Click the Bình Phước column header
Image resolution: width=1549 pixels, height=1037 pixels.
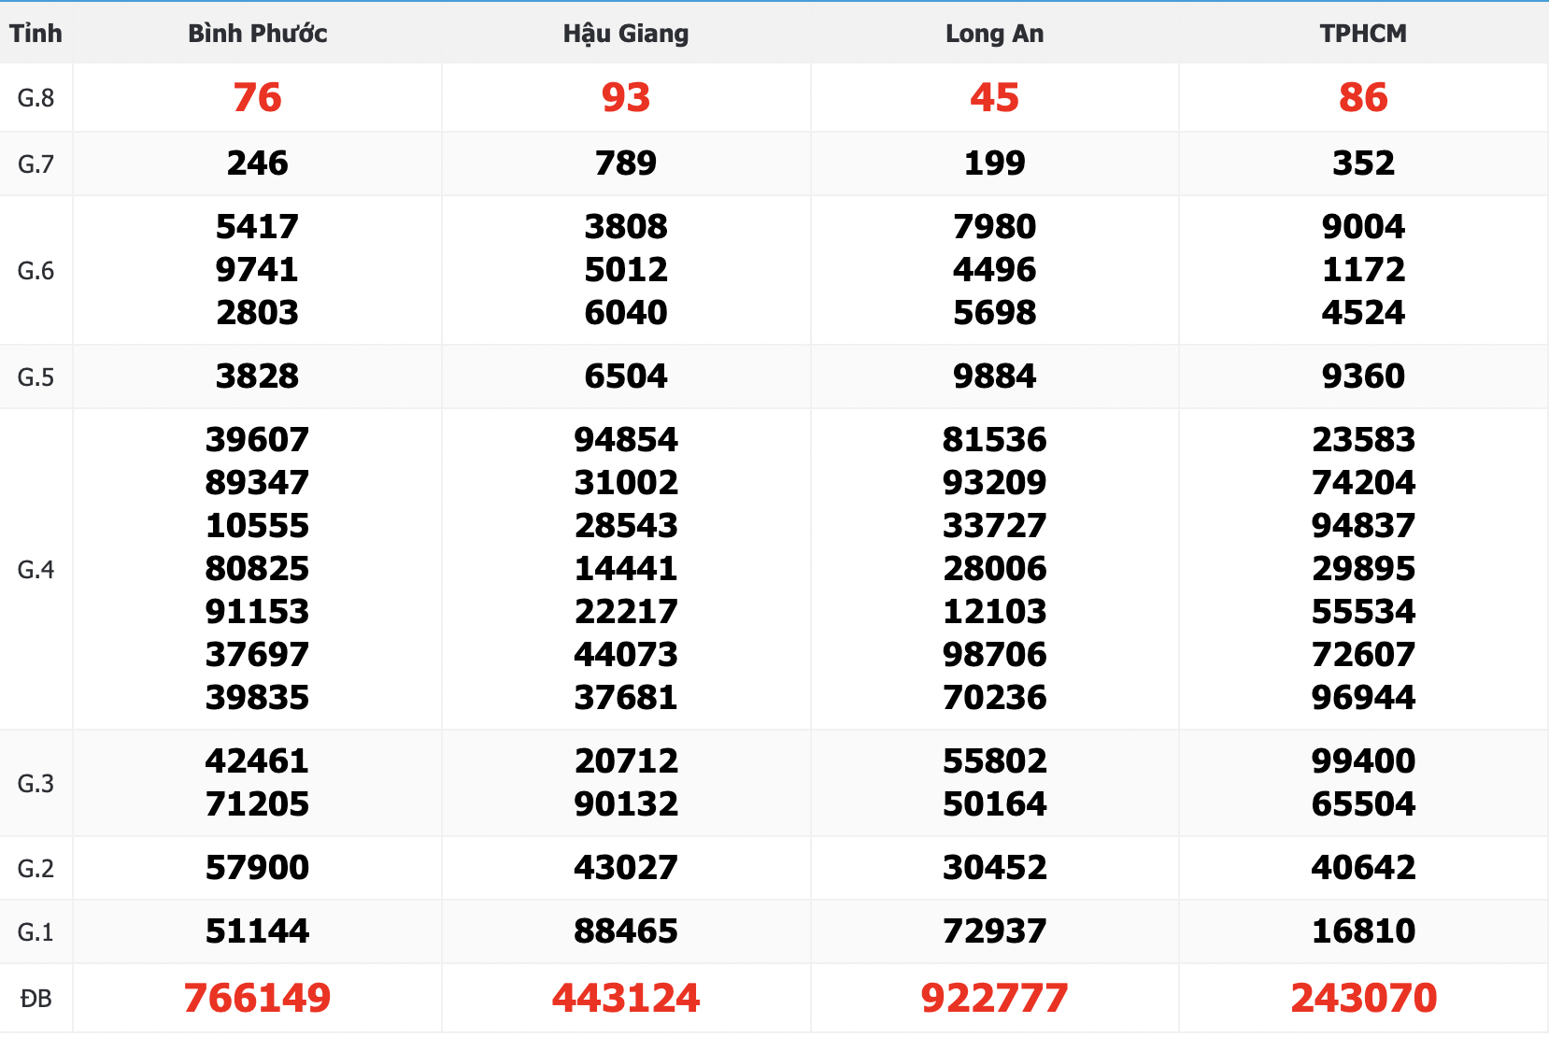pos(257,34)
